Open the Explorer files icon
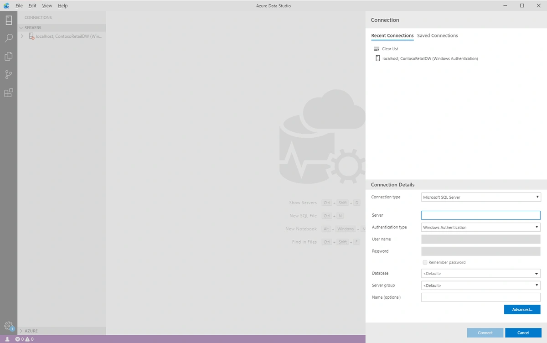 (8, 57)
